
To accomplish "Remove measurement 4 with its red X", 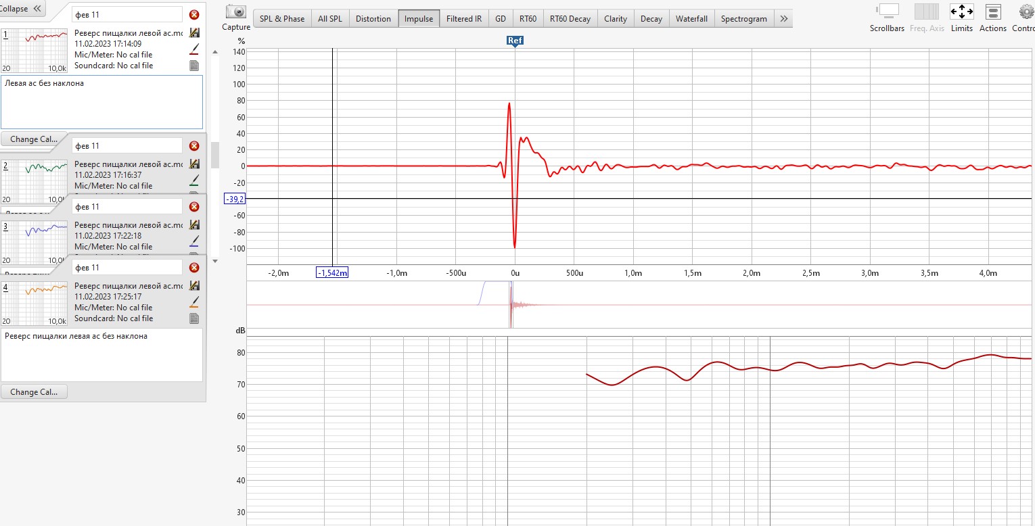I will click(x=194, y=267).
